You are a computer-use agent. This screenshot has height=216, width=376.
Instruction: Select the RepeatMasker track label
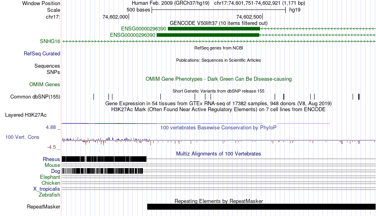tap(44, 207)
